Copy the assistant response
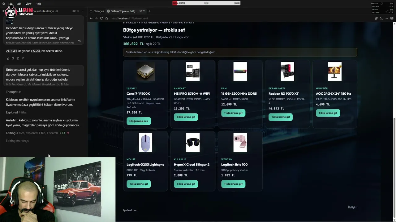This screenshot has height=222, width=396. tap(18, 59)
